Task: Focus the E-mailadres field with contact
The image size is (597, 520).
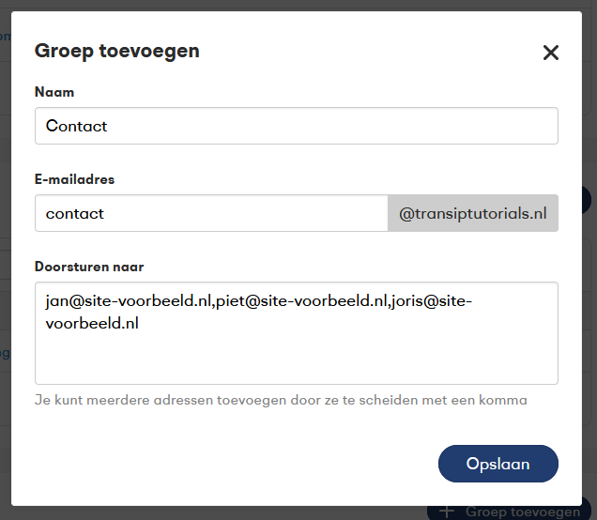Action: (x=211, y=213)
